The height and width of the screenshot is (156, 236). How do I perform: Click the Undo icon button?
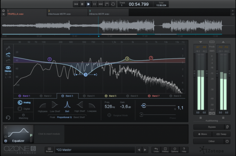156,150
